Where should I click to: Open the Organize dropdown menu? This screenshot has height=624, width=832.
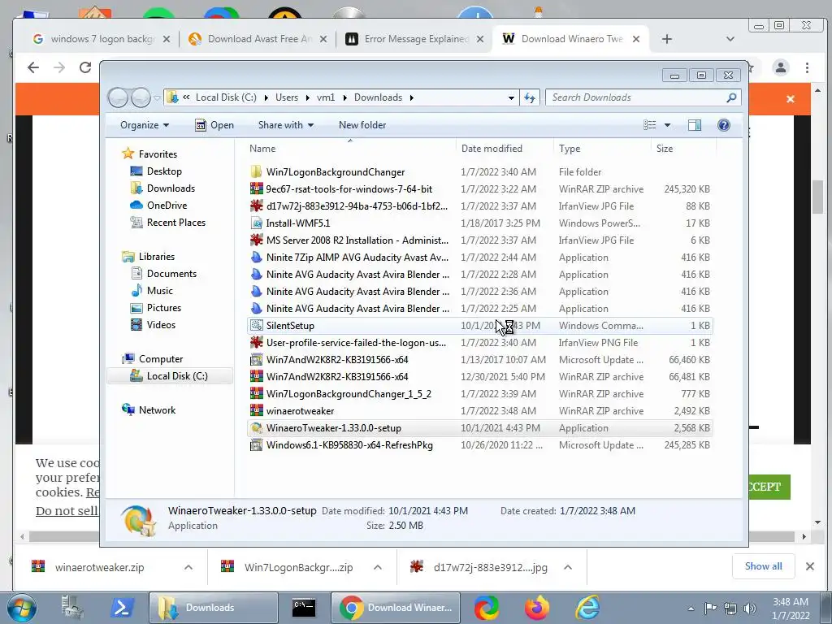point(145,125)
